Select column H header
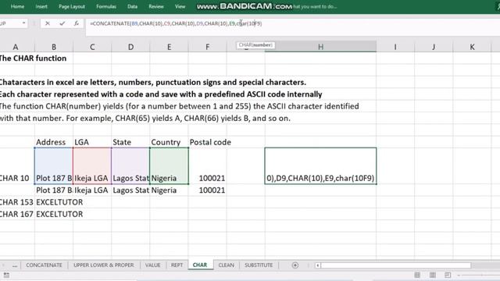The image size is (500, 281). click(x=320, y=47)
